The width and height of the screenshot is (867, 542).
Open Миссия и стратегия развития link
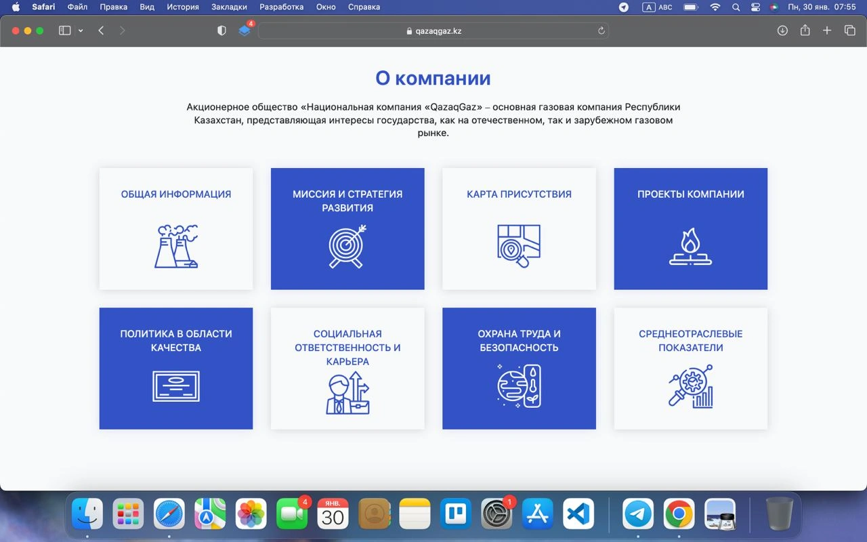click(347, 201)
